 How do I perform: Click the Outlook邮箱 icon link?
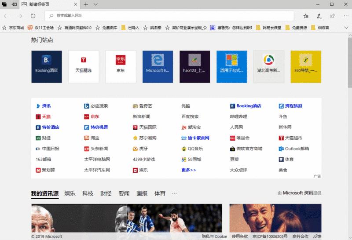click(294, 149)
